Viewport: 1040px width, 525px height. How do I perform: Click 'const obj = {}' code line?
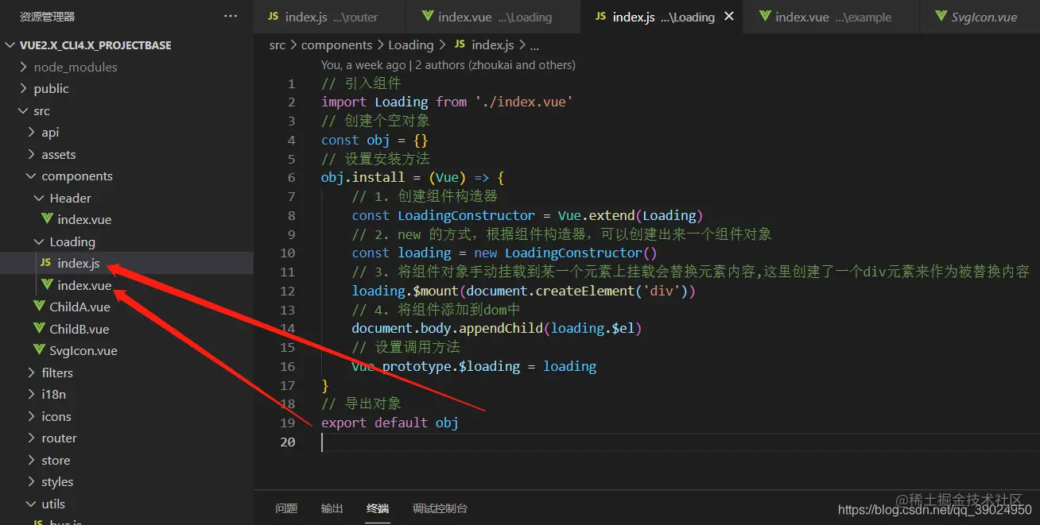point(374,140)
